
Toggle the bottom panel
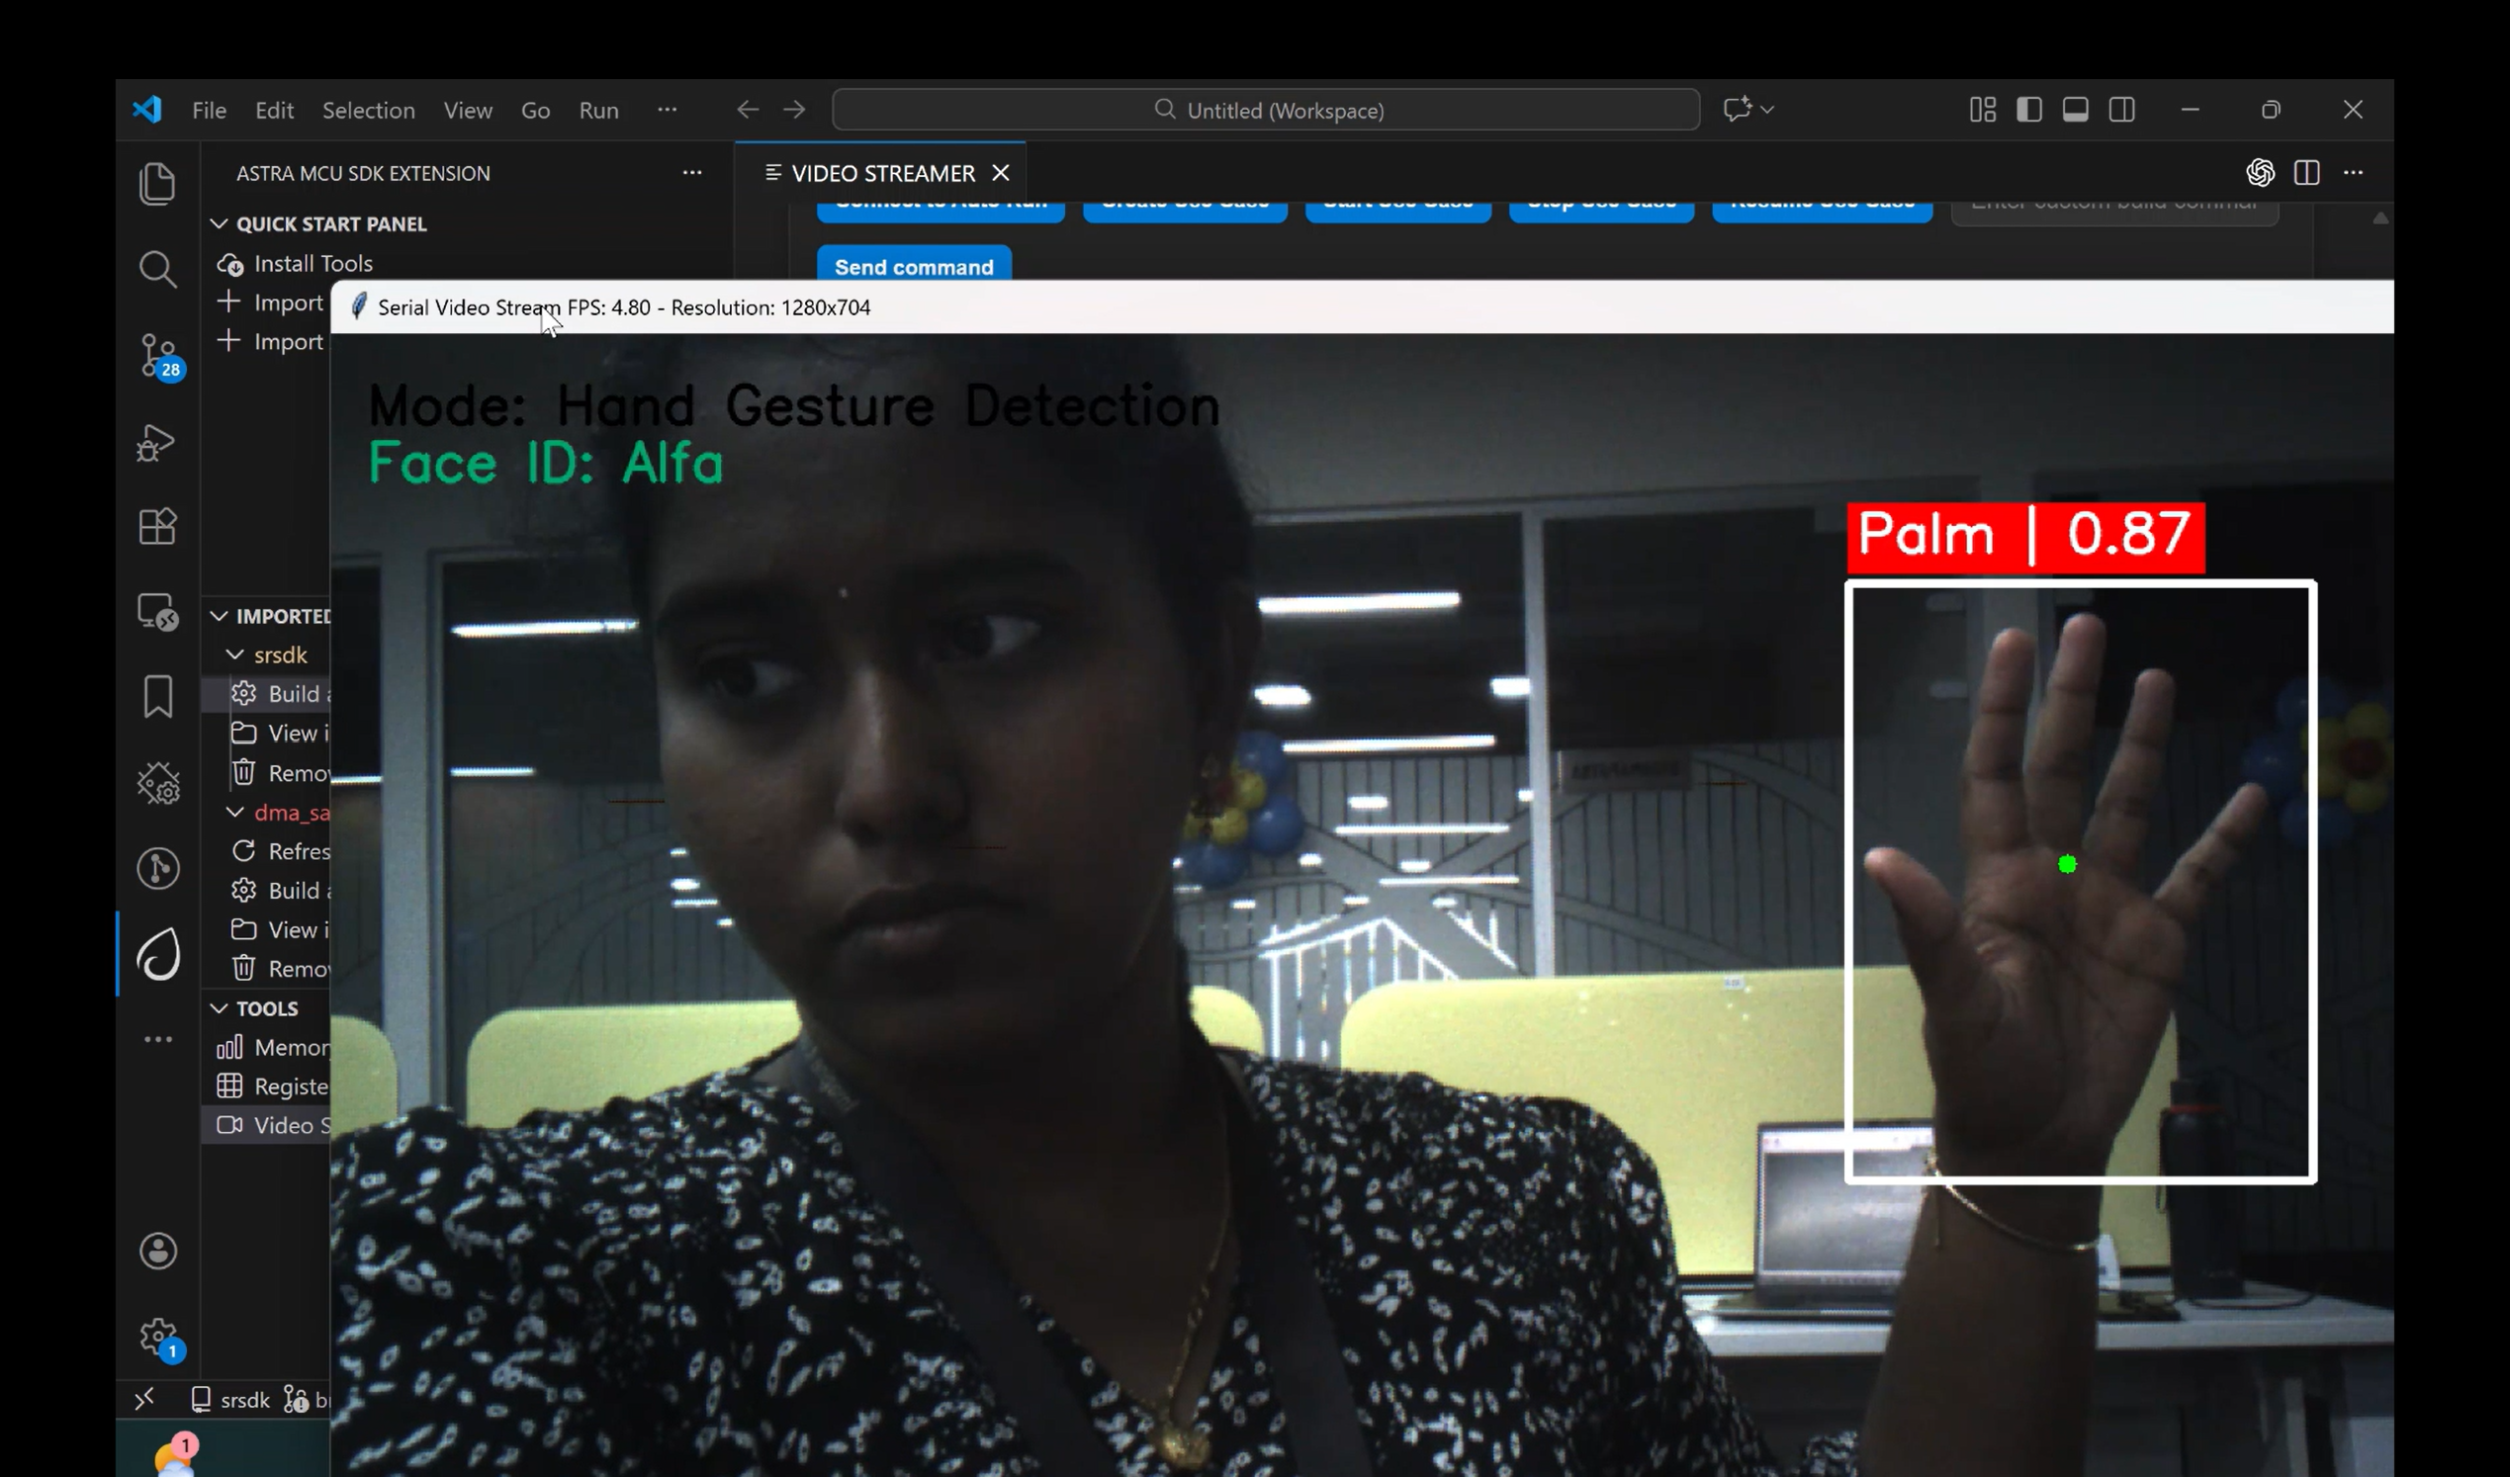[x=2076, y=110]
